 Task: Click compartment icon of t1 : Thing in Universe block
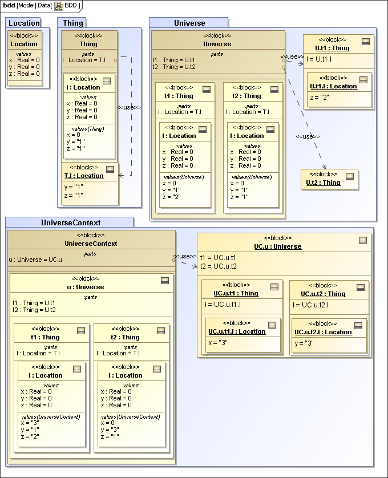pyautogui.click(x=207, y=90)
